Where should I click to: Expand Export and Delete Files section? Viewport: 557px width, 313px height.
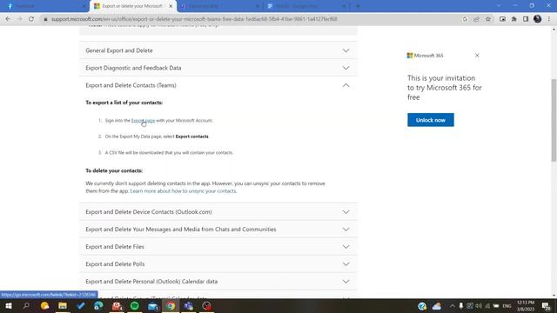click(x=218, y=247)
